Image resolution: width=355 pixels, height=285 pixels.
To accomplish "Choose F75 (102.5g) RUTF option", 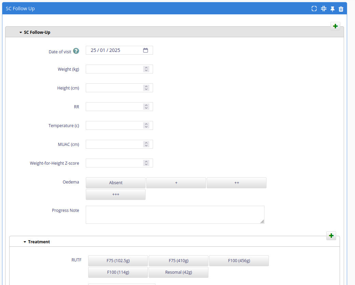I will (118, 260).
